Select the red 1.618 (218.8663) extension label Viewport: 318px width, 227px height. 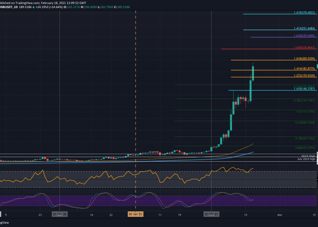304,48
